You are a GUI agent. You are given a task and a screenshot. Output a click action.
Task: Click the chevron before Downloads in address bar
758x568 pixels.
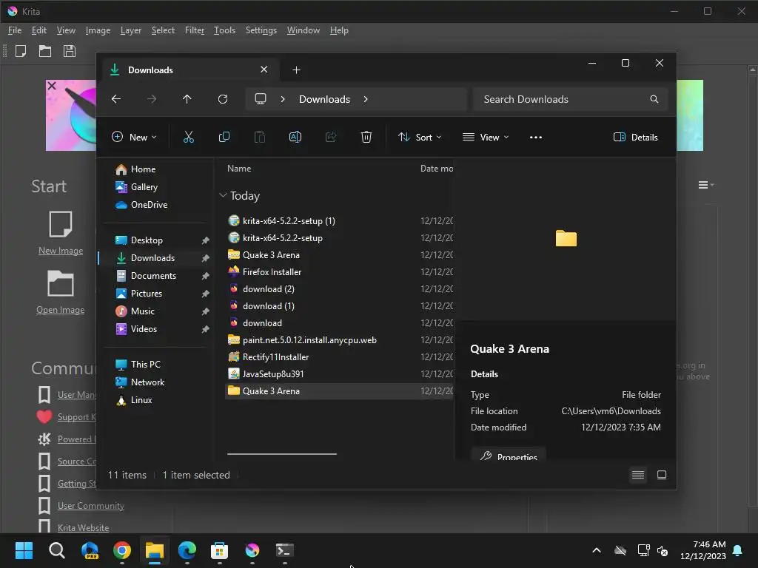pos(283,99)
